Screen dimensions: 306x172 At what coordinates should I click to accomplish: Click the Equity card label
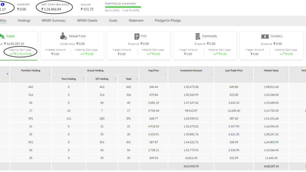pyautogui.click(x=11, y=36)
